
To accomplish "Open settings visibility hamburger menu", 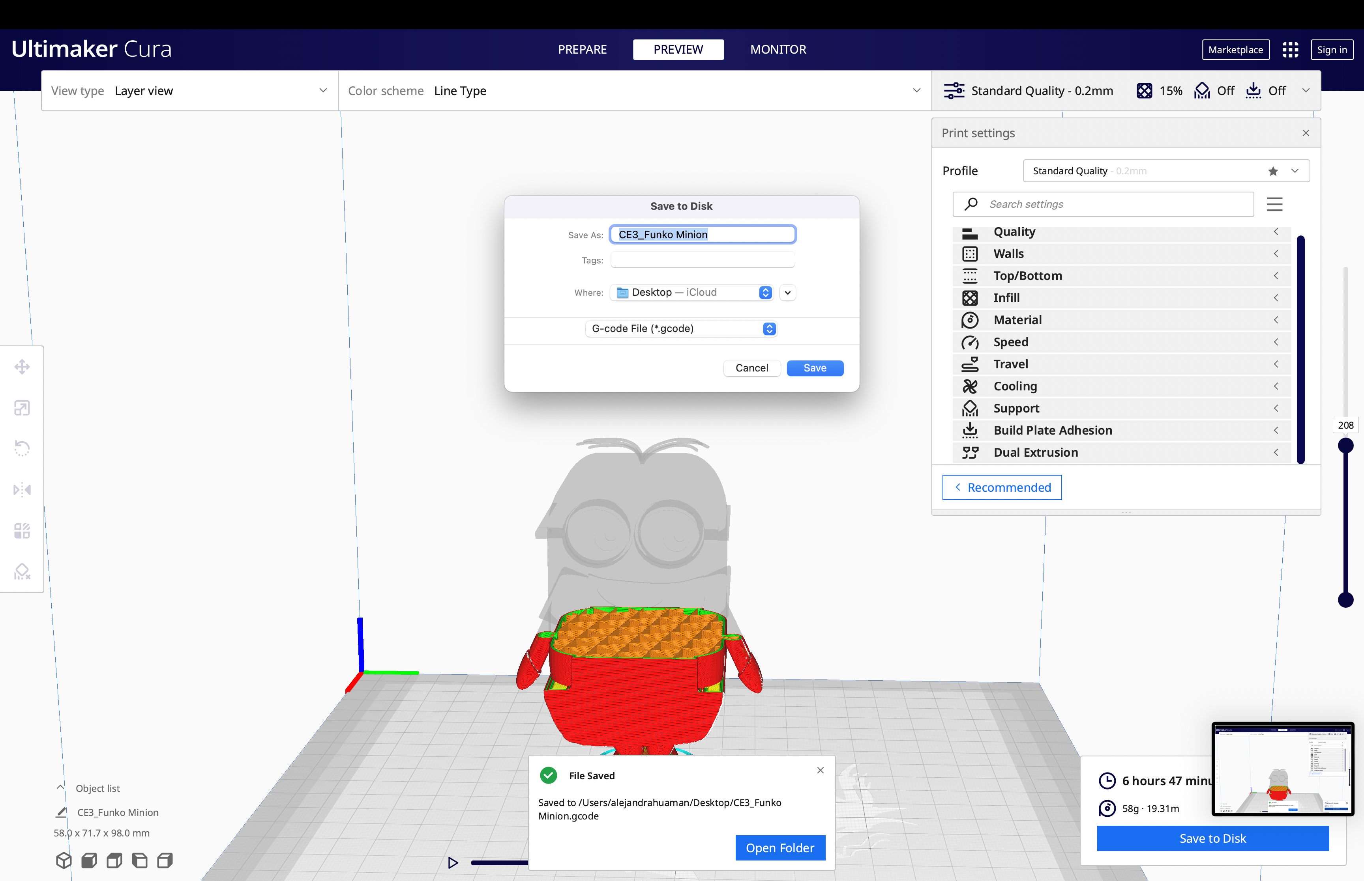I will tap(1275, 204).
